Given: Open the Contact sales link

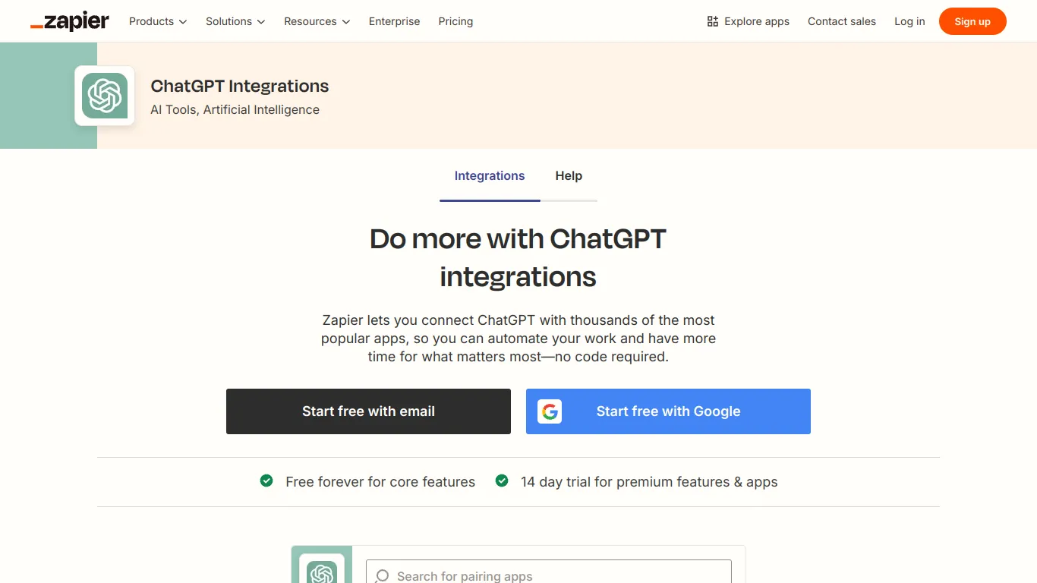Looking at the screenshot, I should click(x=842, y=21).
